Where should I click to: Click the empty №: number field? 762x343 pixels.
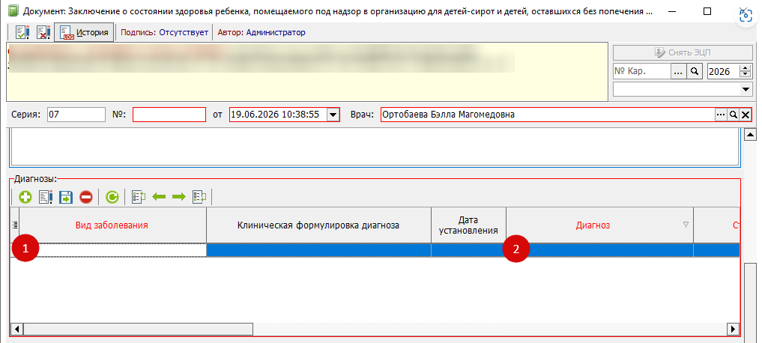coord(169,115)
